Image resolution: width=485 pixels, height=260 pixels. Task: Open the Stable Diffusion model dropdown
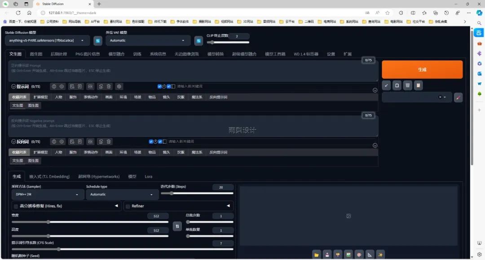coord(47,41)
